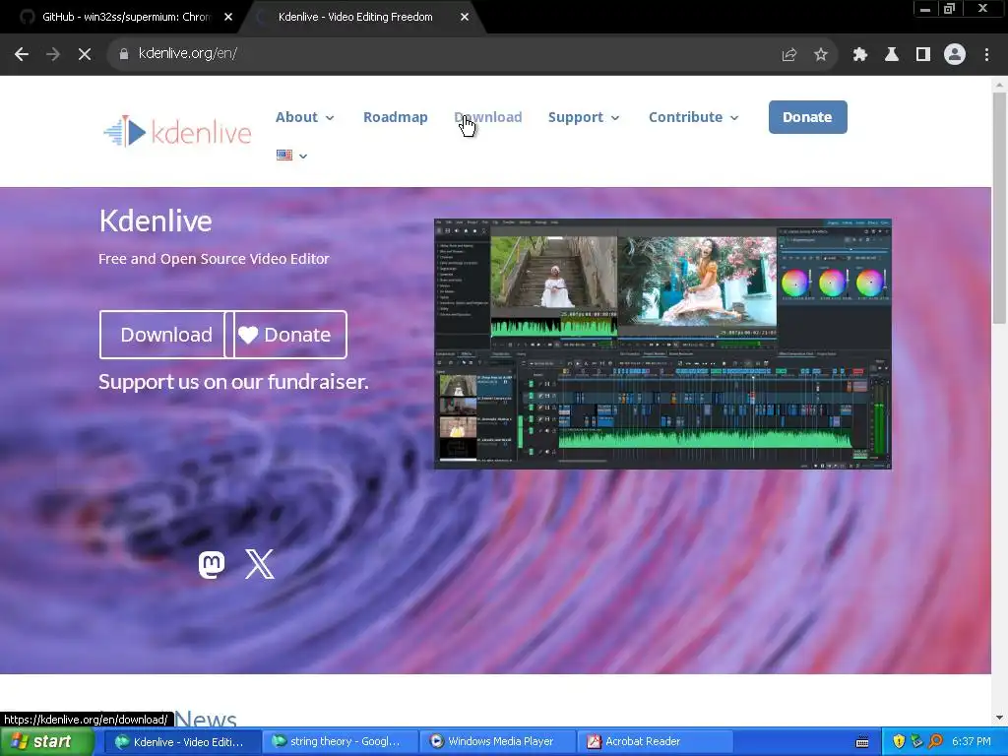
Task: Open the profile avatar icon
Action: coord(955,55)
